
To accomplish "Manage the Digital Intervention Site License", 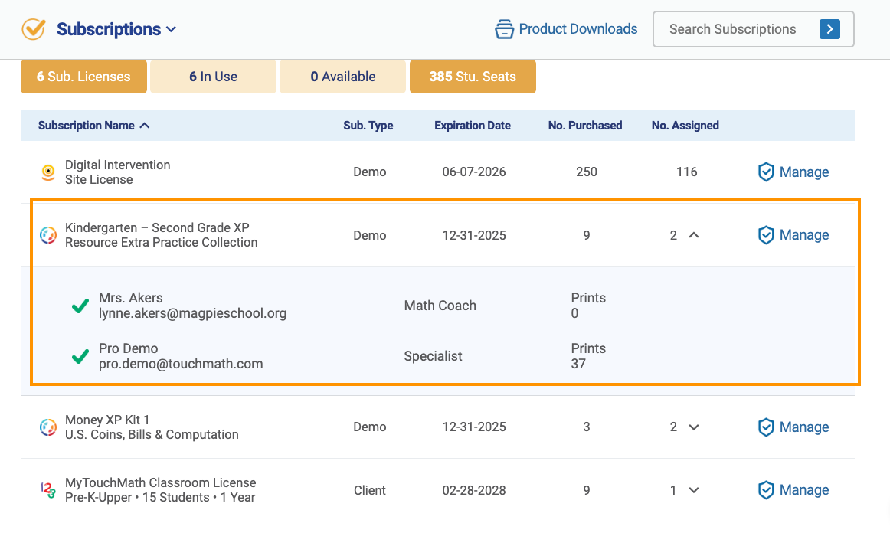I will pos(803,172).
